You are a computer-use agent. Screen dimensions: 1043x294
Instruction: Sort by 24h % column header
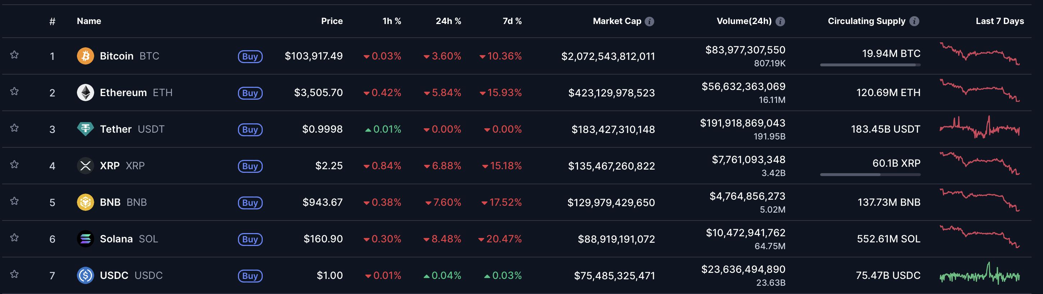pos(448,21)
